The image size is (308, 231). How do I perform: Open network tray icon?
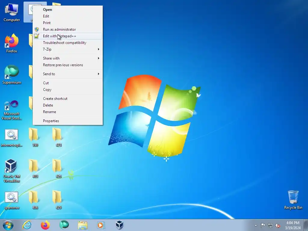point(270,225)
